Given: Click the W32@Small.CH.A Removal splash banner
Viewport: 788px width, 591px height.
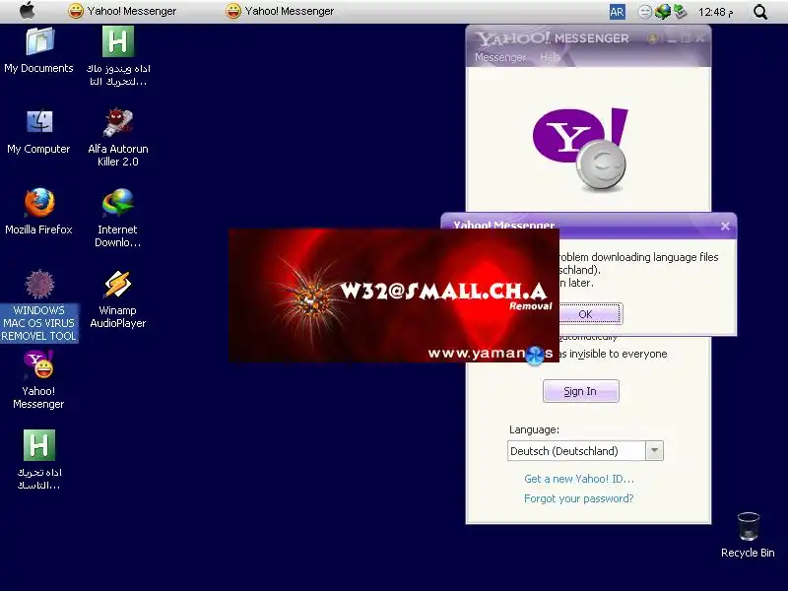Looking at the screenshot, I should tap(394, 295).
